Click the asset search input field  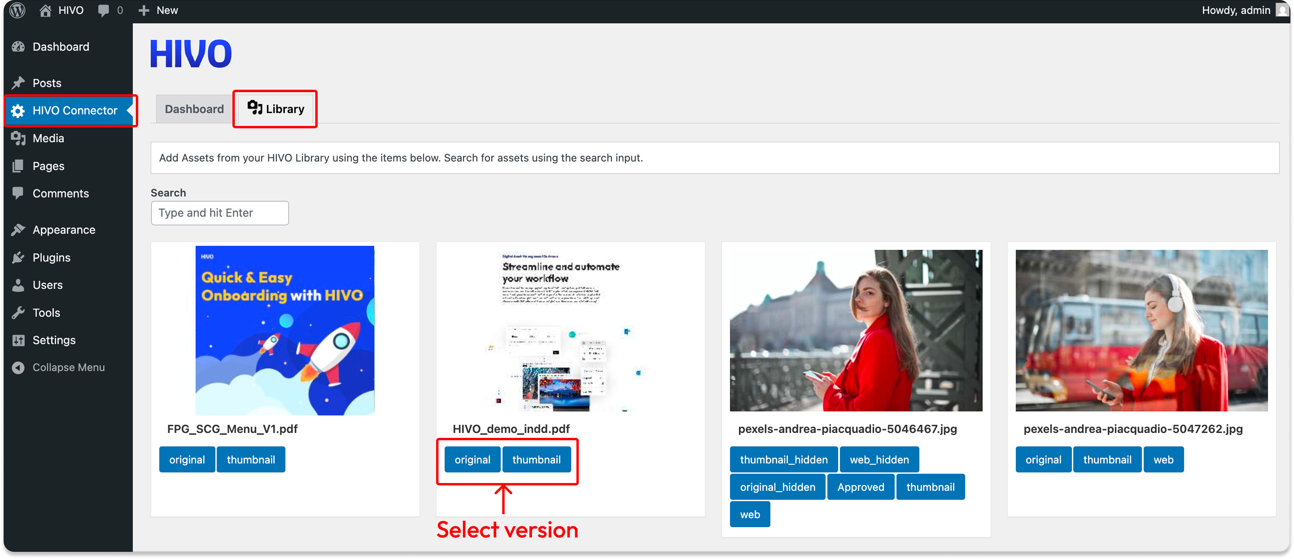point(220,213)
